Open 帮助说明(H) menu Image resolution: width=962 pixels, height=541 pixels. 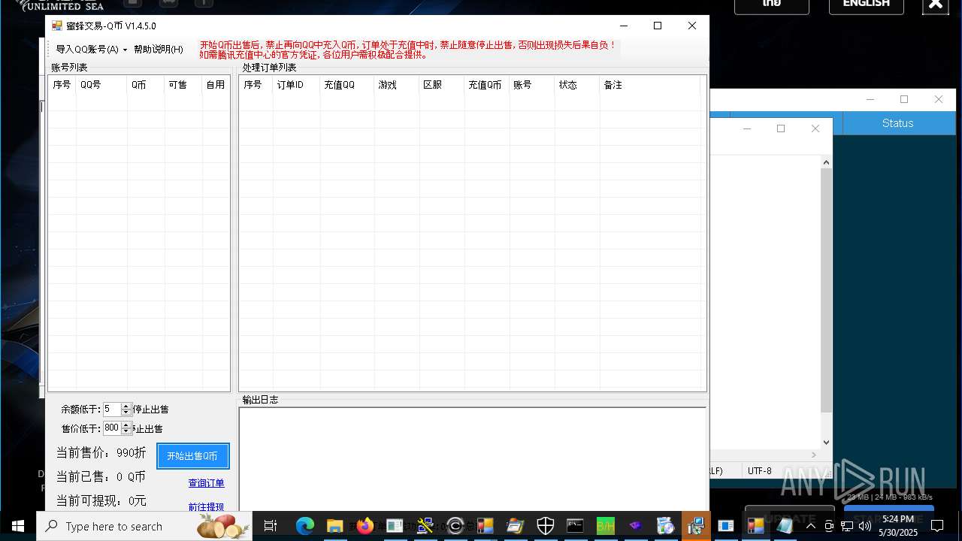pyautogui.click(x=158, y=50)
